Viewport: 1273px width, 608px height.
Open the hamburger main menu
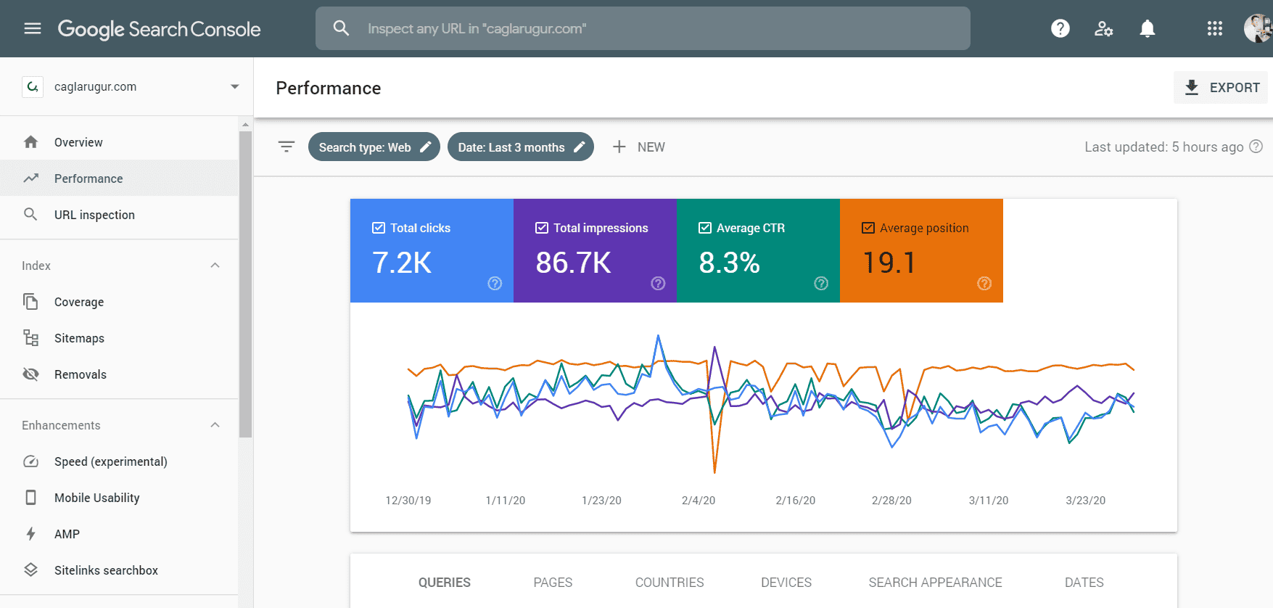(x=33, y=28)
